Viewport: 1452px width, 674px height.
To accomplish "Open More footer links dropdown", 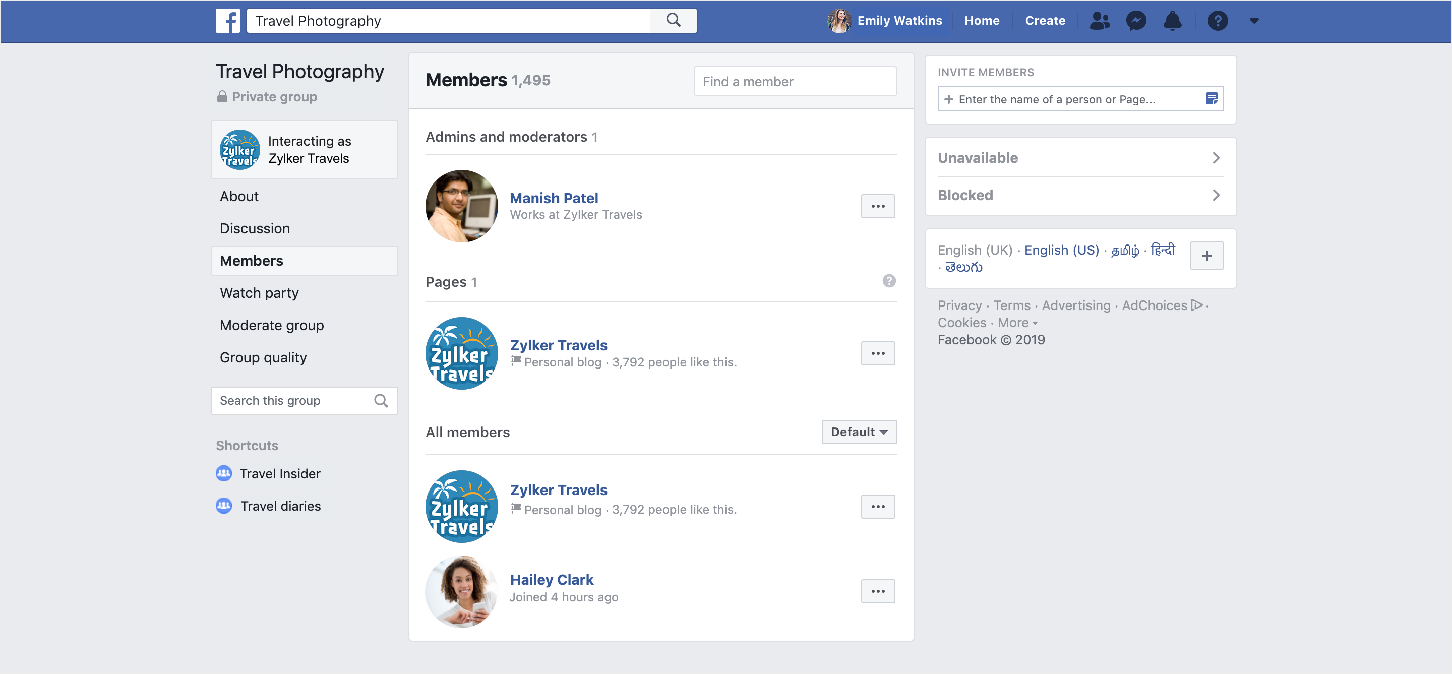I will tap(1017, 323).
